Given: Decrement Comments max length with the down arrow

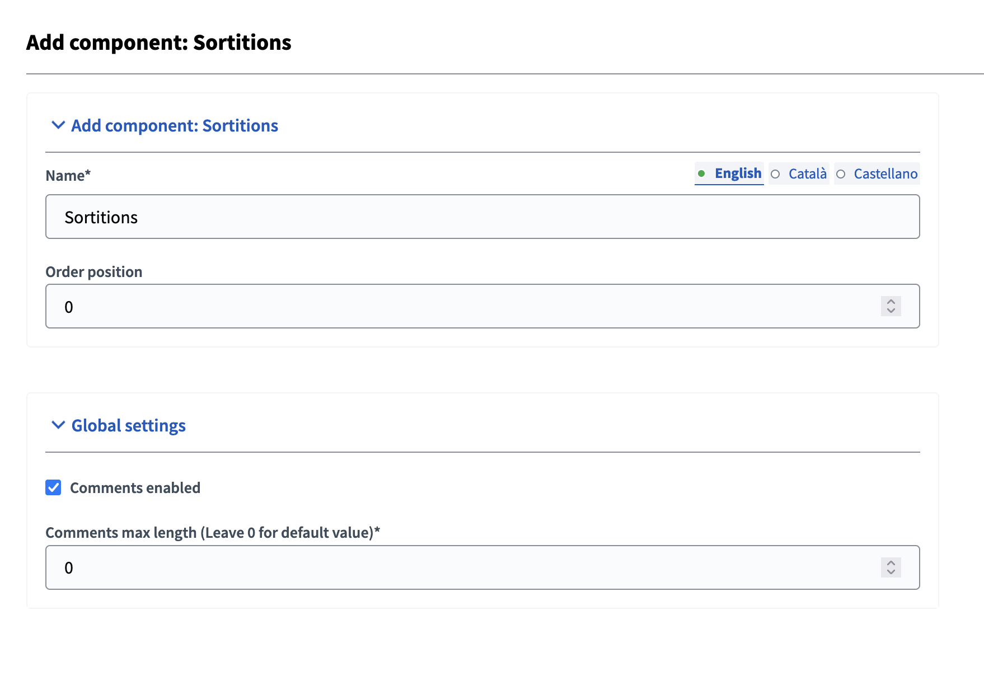Looking at the screenshot, I should (890, 572).
